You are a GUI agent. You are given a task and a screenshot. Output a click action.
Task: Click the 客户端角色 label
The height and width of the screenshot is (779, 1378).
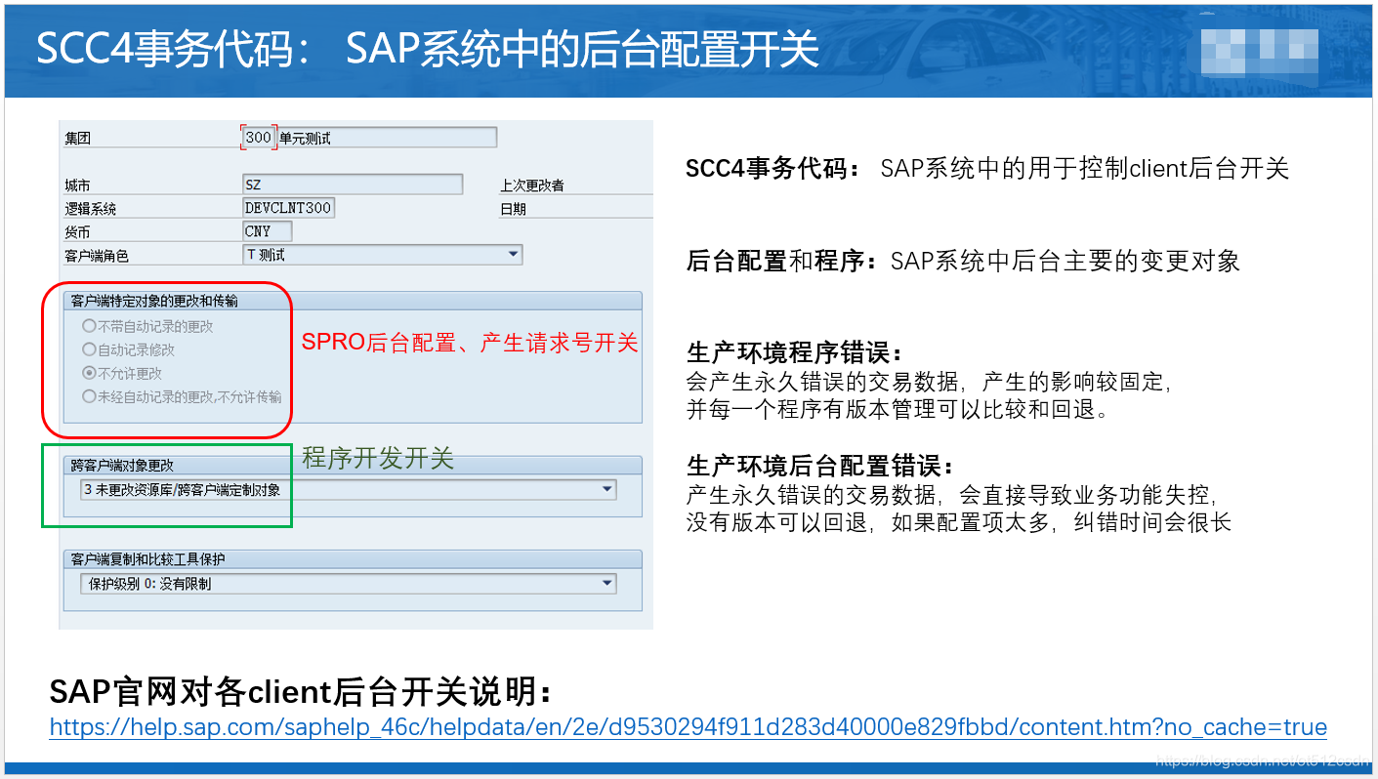point(97,256)
